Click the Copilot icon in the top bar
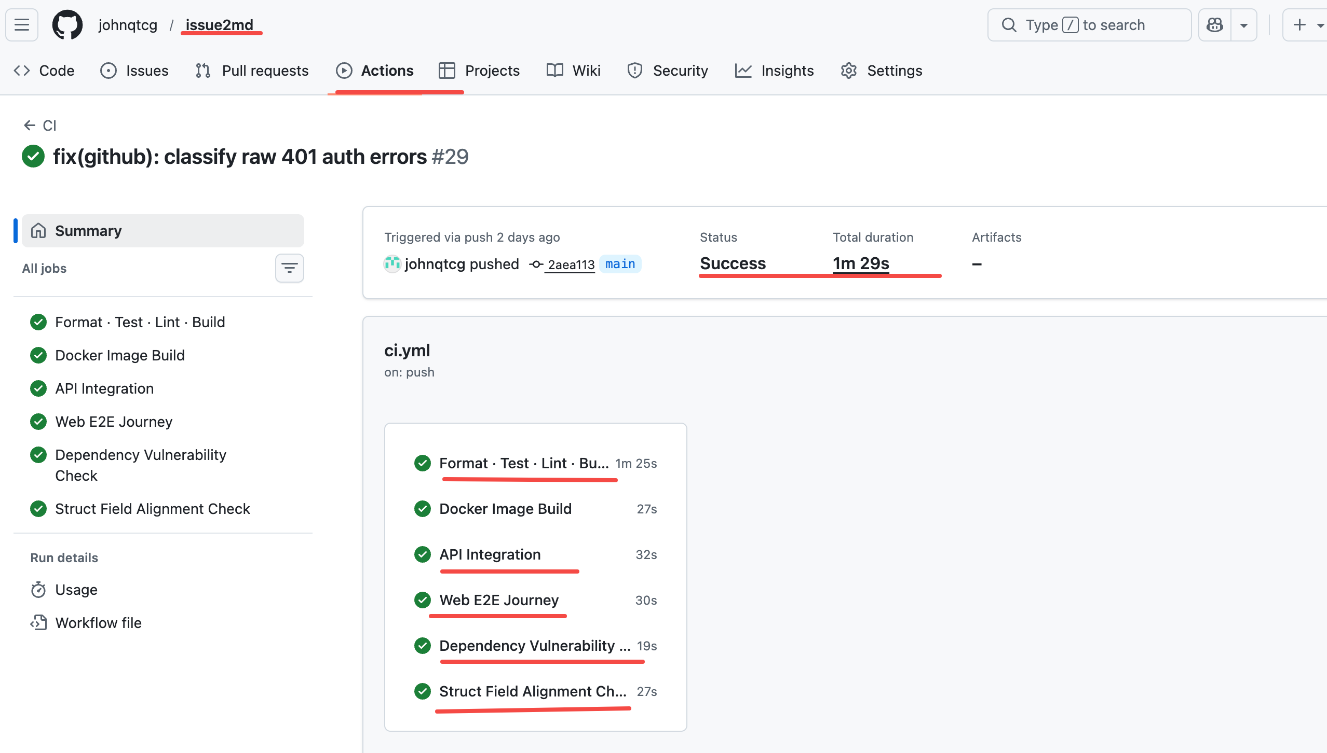Screen dimensions: 1327x753 (1214, 24)
